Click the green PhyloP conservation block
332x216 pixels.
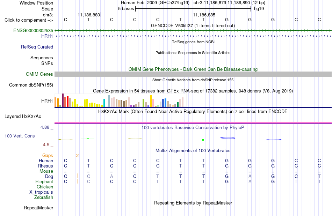[x=203, y=140]
